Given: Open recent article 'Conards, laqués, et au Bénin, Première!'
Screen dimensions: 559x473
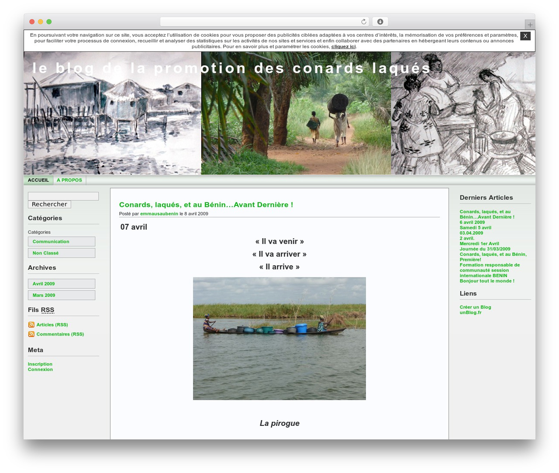Looking at the screenshot, I should click(493, 257).
